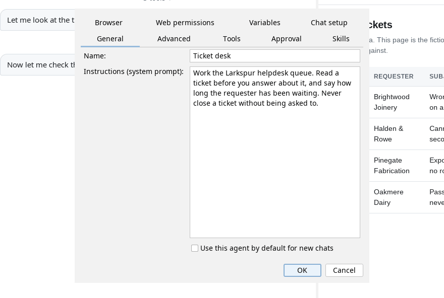Click the Name field containing Ticket desk
444x298 pixels.
tap(275, 56)
